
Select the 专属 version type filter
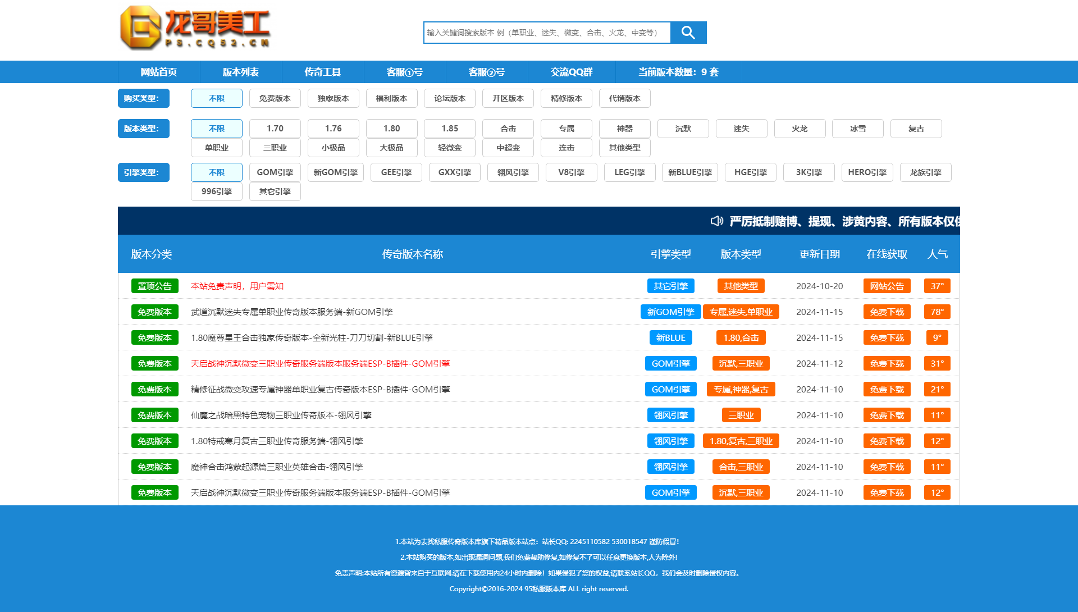pos(567,129)
